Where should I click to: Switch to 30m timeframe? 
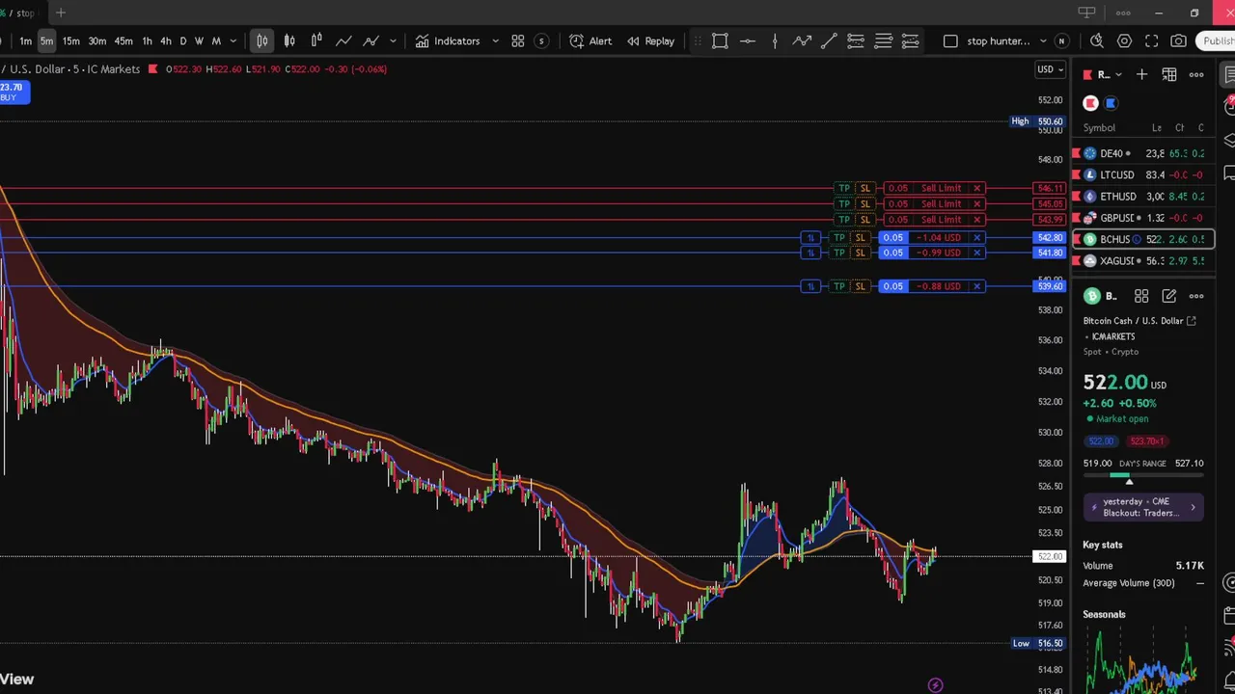[x=97, y=40]
